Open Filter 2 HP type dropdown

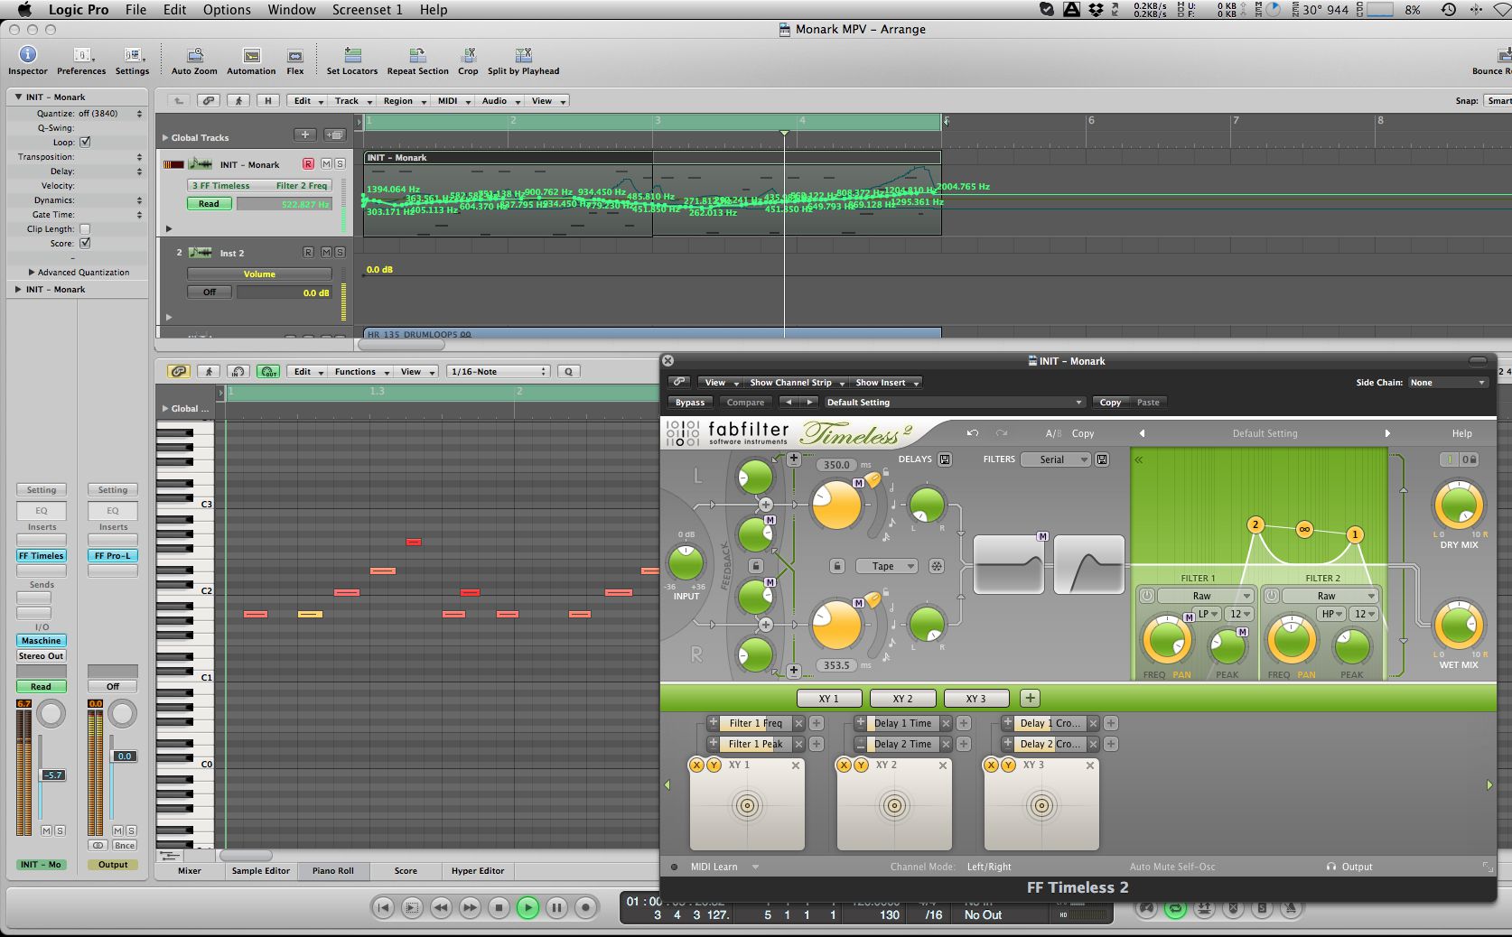pos(1330,614)
